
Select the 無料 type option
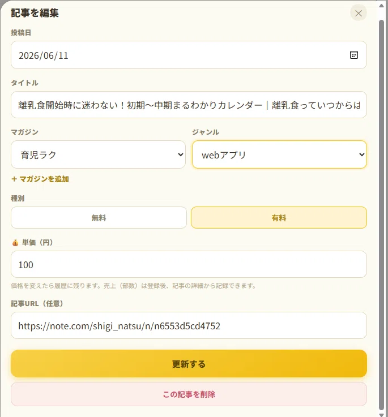99,217
